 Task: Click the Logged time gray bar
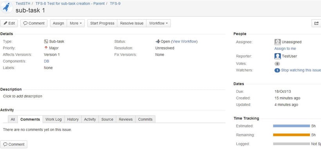tap(292, 144)
